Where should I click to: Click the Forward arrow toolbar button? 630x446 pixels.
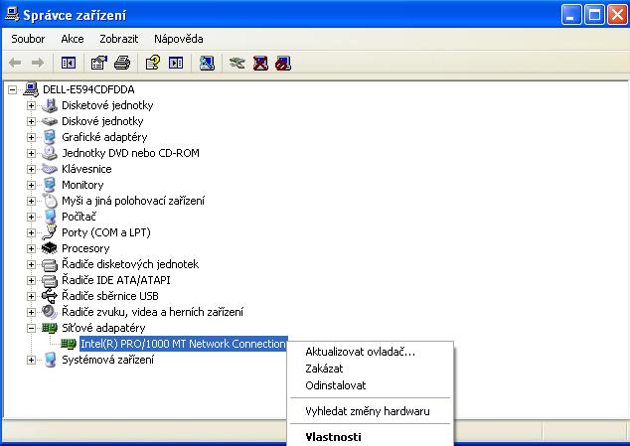(38, 63)
